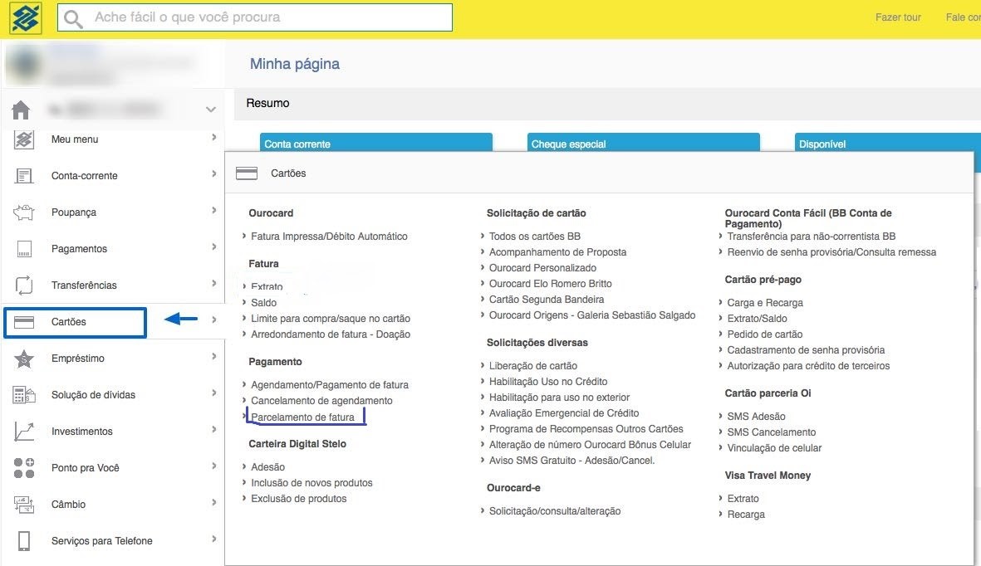
Task: Click the Cartões card icon in sidebar
Action: pos(24,322)
